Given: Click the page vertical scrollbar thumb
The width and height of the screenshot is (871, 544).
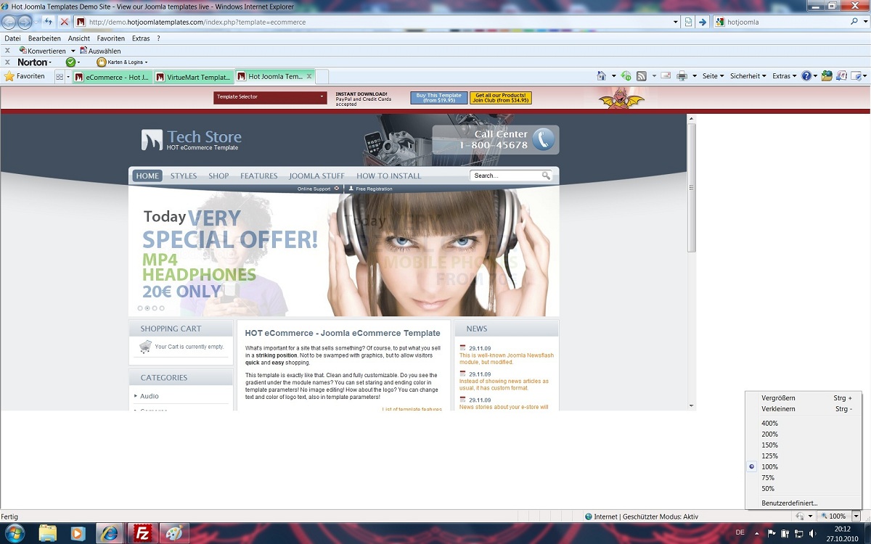Looking at the screenshot, I should (692, 187).
